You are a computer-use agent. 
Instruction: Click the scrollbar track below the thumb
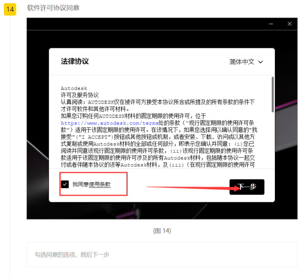tap(273, 140)
